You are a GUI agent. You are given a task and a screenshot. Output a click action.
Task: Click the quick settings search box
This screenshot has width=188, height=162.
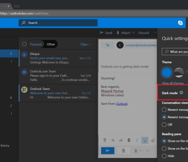[x=175, y=52]
